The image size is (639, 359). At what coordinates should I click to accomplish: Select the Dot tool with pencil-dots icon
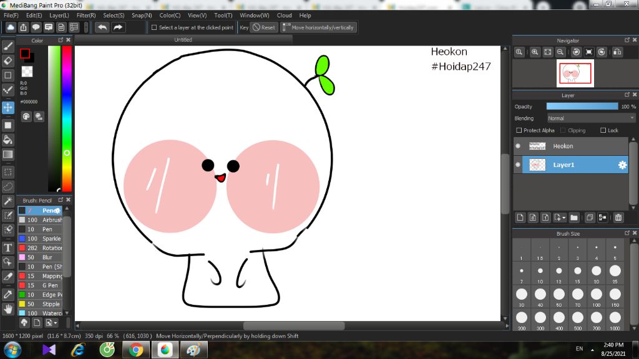point(7,90)
